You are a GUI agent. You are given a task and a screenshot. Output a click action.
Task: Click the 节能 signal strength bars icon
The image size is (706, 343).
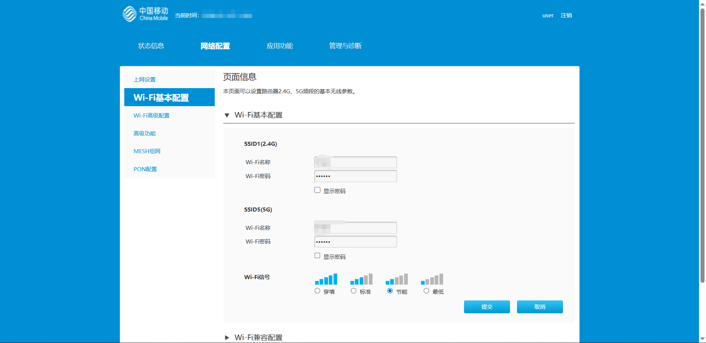pyautogui.click(x=396, y=279)
